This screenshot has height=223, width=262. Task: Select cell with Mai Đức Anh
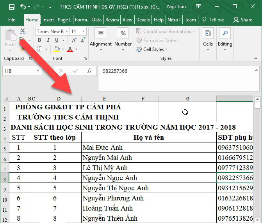(149, 147)
